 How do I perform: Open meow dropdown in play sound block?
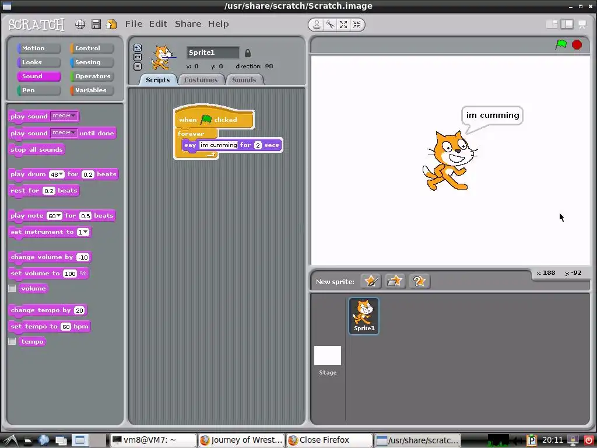pyautogui.click(x=64, y=116)
